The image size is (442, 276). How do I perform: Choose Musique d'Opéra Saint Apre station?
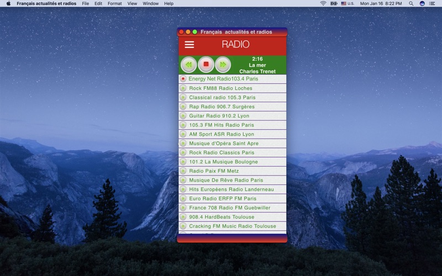pos(233,144)
